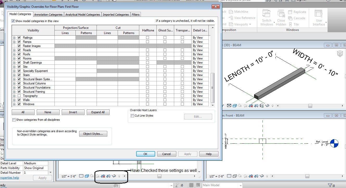Click the User Interface ribbon icon
346x188 pixels.
(x=319, y=14)
